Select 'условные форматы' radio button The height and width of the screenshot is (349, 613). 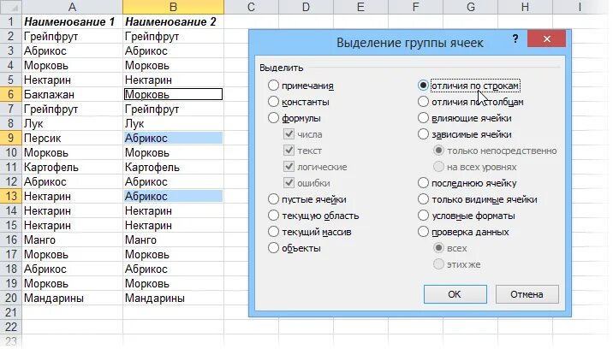[423, 216]
